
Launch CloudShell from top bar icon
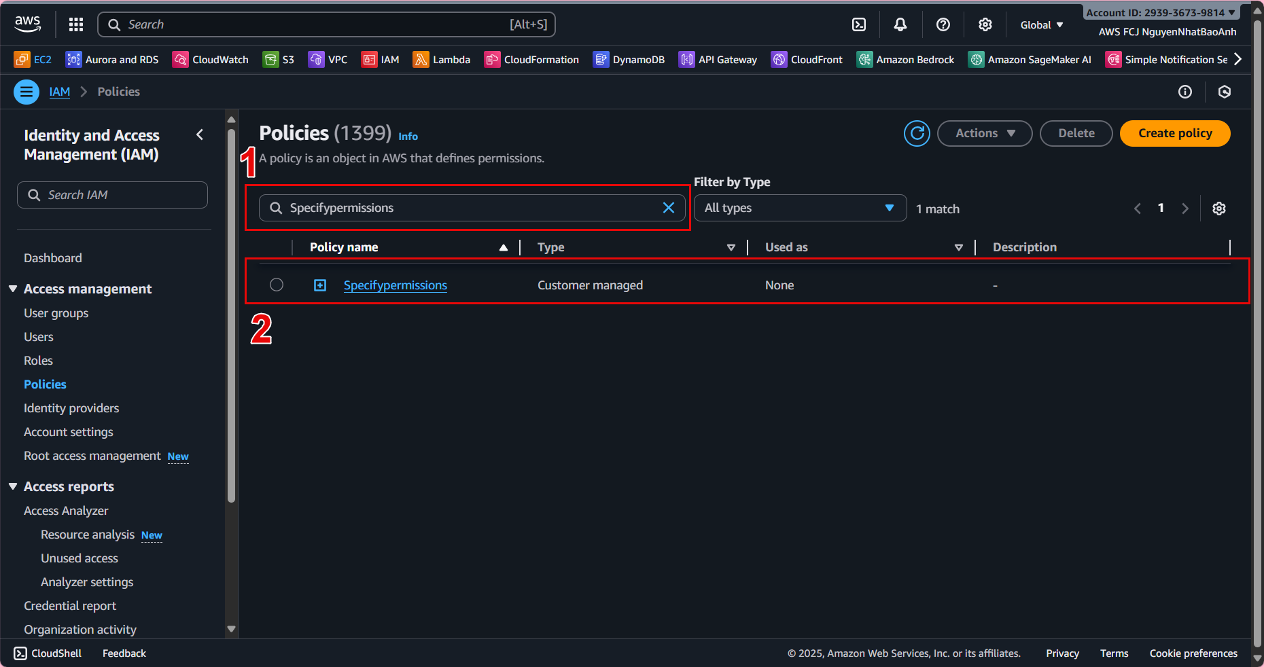click(x=859, y=24)
